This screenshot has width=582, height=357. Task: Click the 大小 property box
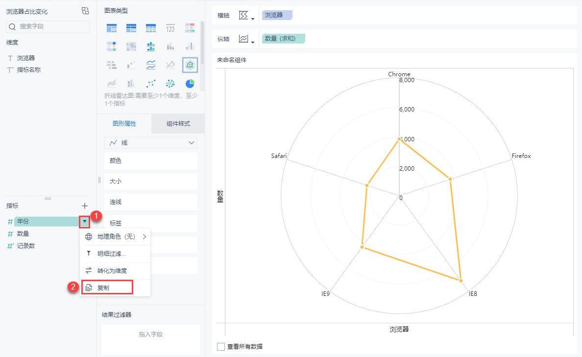coord(151,181)
